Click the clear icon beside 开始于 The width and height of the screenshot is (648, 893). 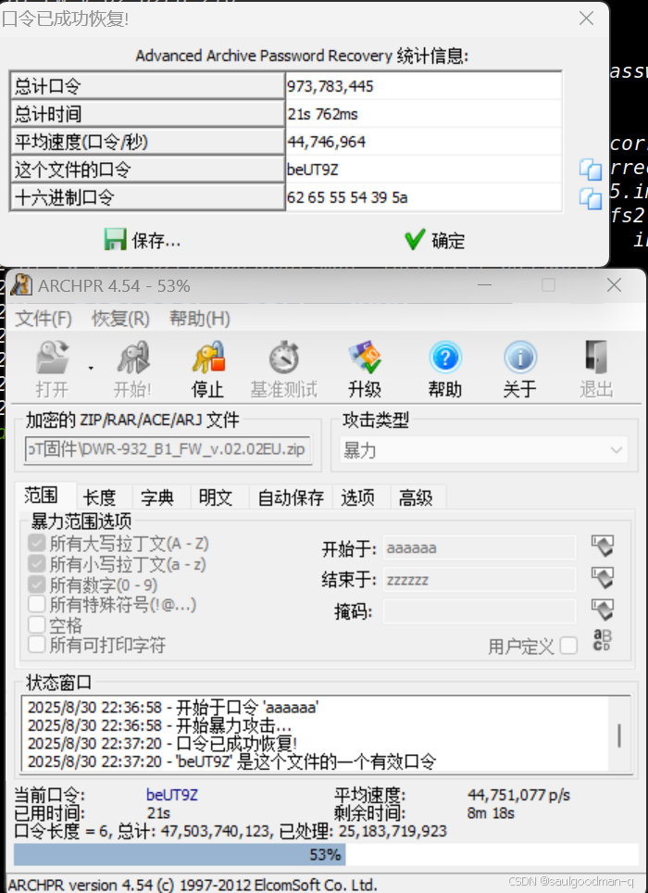[603, 547]
